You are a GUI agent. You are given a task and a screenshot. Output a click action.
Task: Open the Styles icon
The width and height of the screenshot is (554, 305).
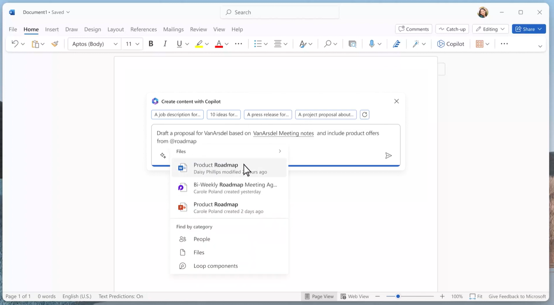(x=303, y=44)
